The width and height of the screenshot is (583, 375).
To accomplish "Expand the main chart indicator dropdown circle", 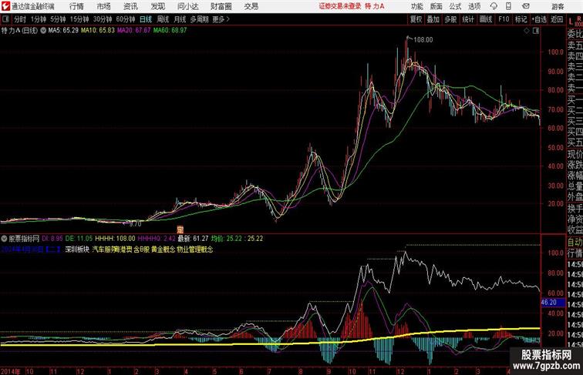I will tap(43, 31).
